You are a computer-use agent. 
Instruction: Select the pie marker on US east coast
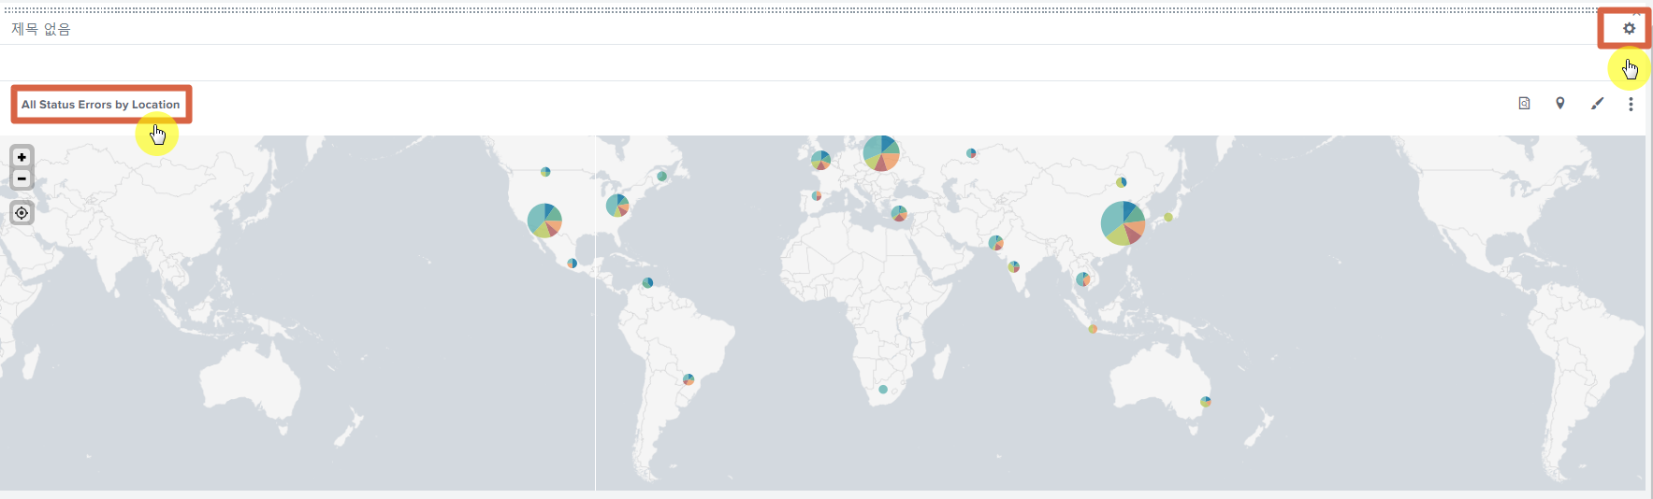point(617,206)
